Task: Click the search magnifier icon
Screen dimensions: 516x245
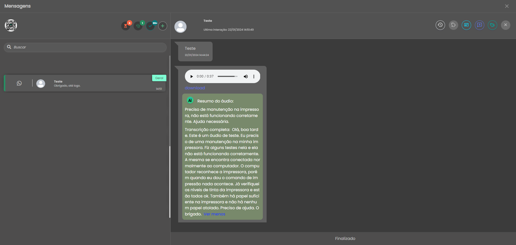Action: 9,47
